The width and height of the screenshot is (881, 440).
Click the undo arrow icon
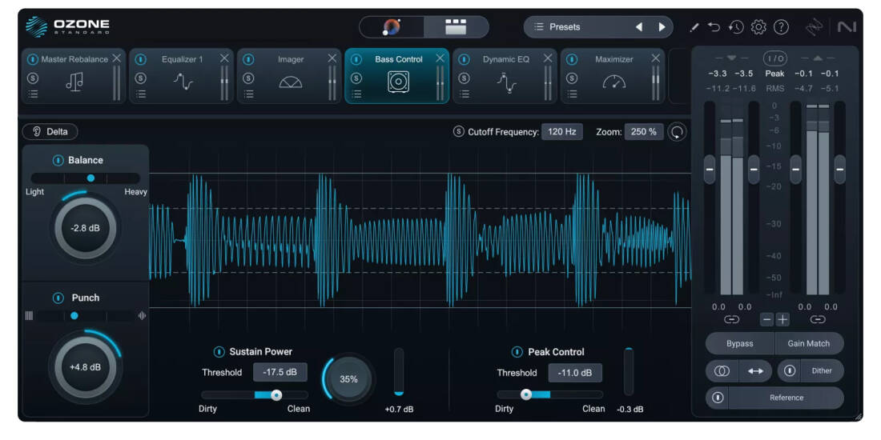tap(714, 27)
